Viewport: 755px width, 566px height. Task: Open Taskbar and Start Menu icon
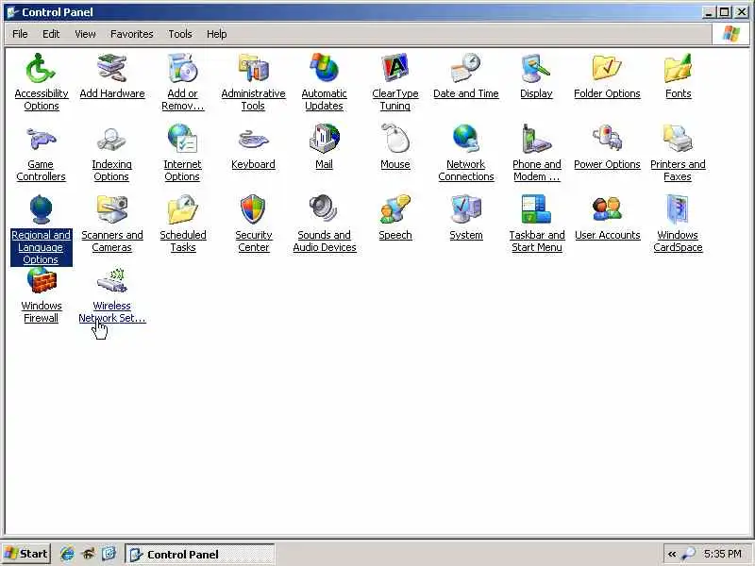(x=536, y=209)
